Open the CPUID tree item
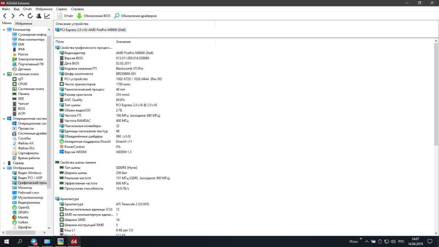This screenshot has height=247, width=439. click(x=20, y=84)
